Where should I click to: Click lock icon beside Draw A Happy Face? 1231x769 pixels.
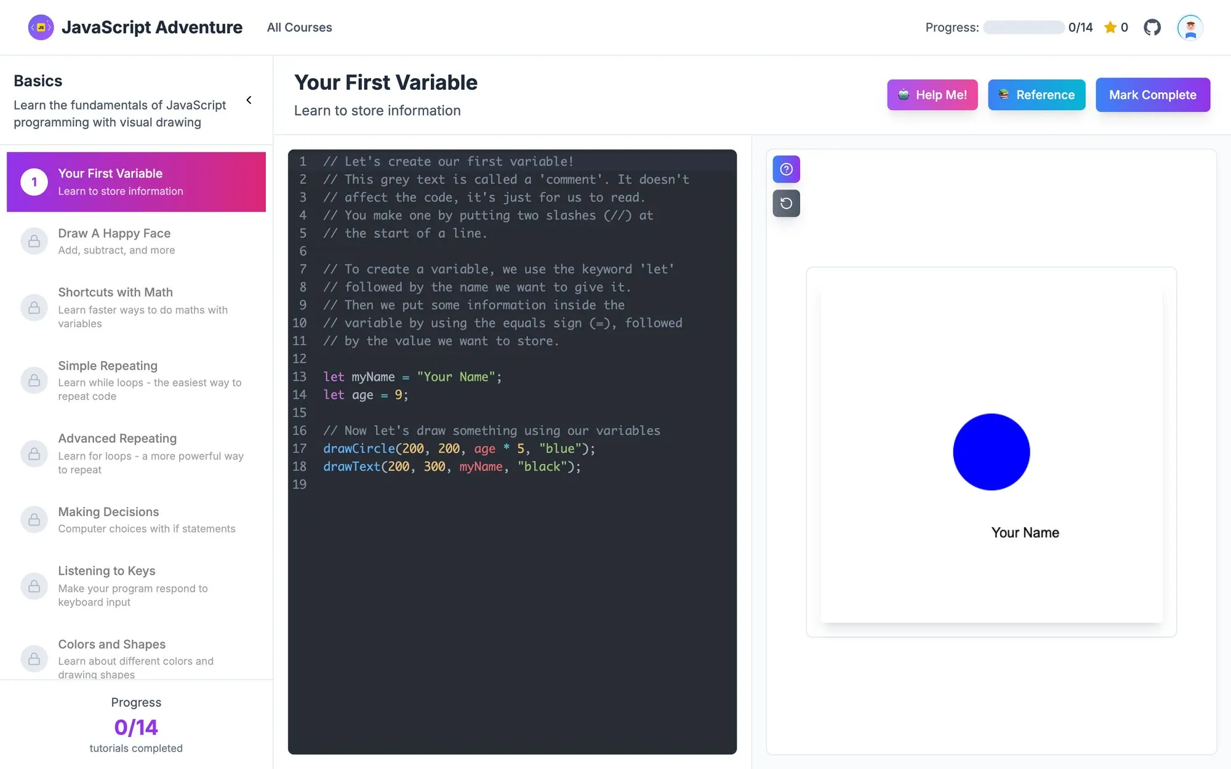point(34,241)
